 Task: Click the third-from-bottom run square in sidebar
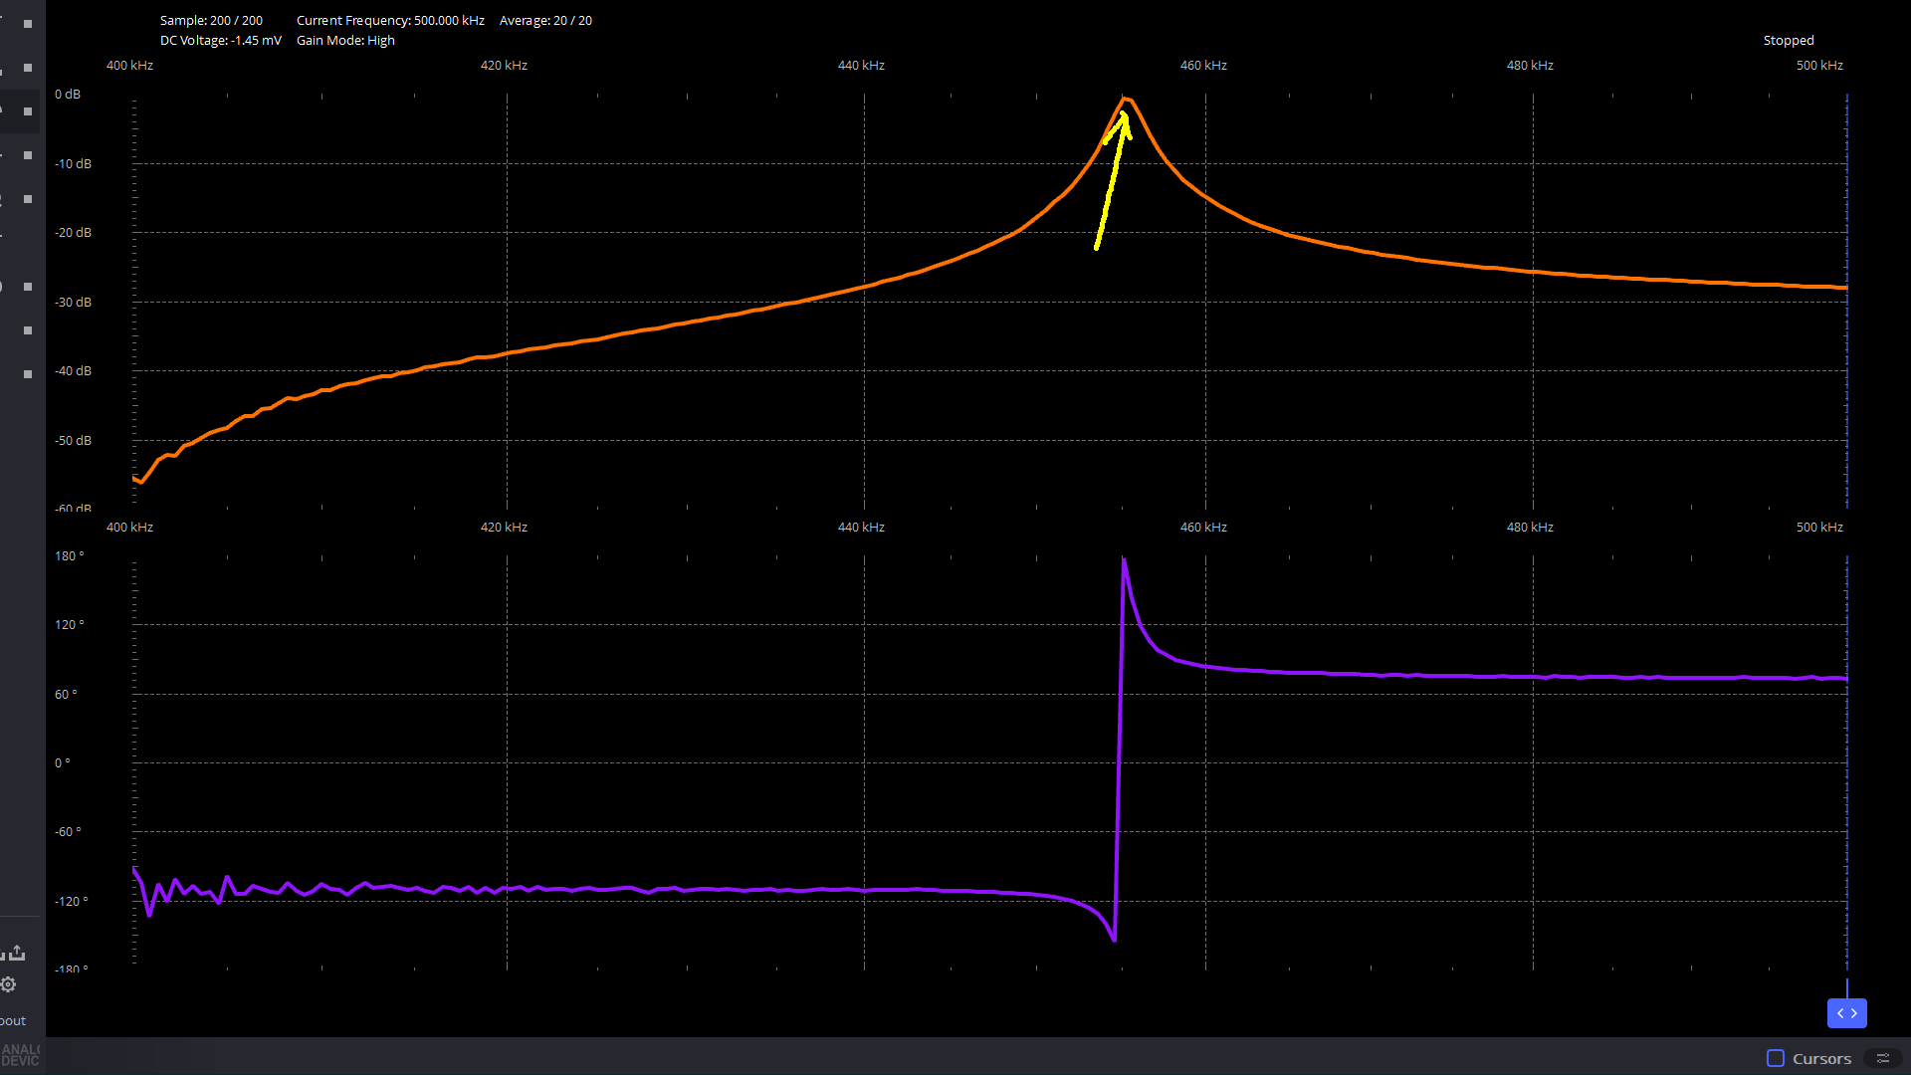28,287
